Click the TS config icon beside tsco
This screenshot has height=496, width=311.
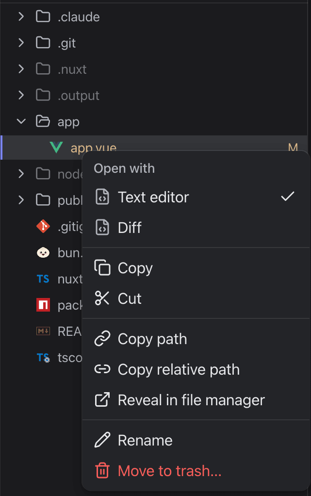[x=43, y=358]
